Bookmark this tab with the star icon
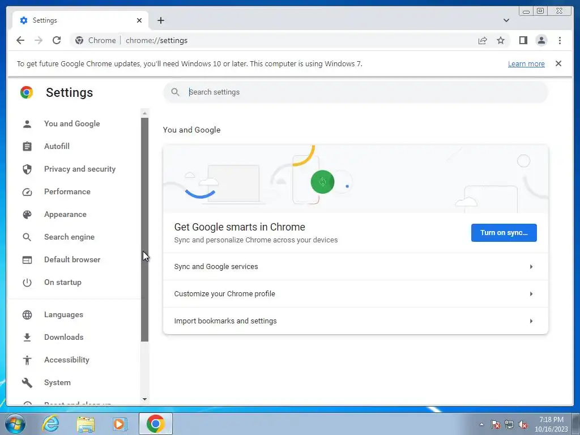The width and height of the screenshot is (580, 435). 501,40
